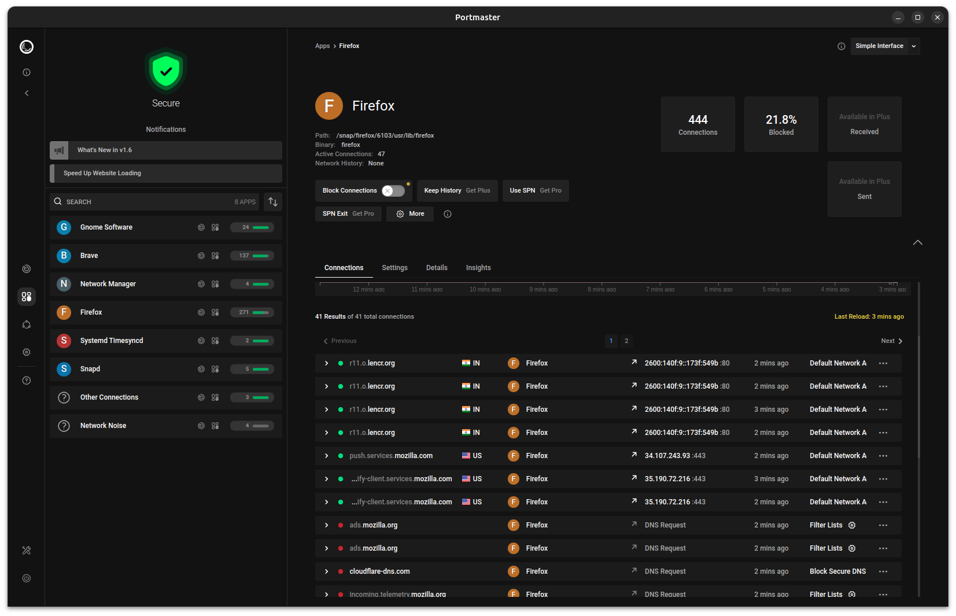The image size is (956, 616).
Task: Open global Settings gear in sidebar
Action: tap(27, 352)
